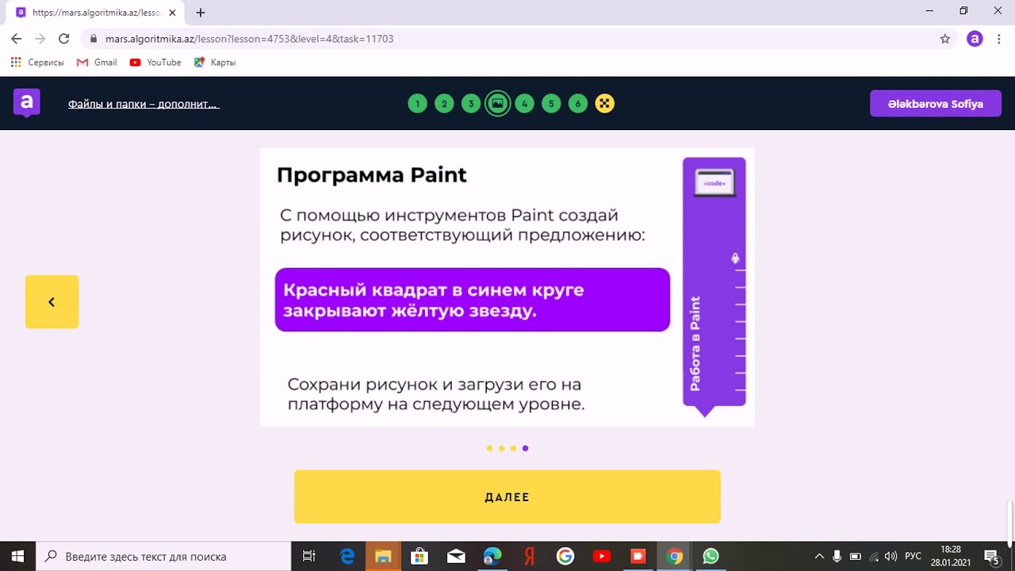Viewport: 1015px width, 571px height.
Task: Open Task View in the taskbar
Action: [309, 556]
